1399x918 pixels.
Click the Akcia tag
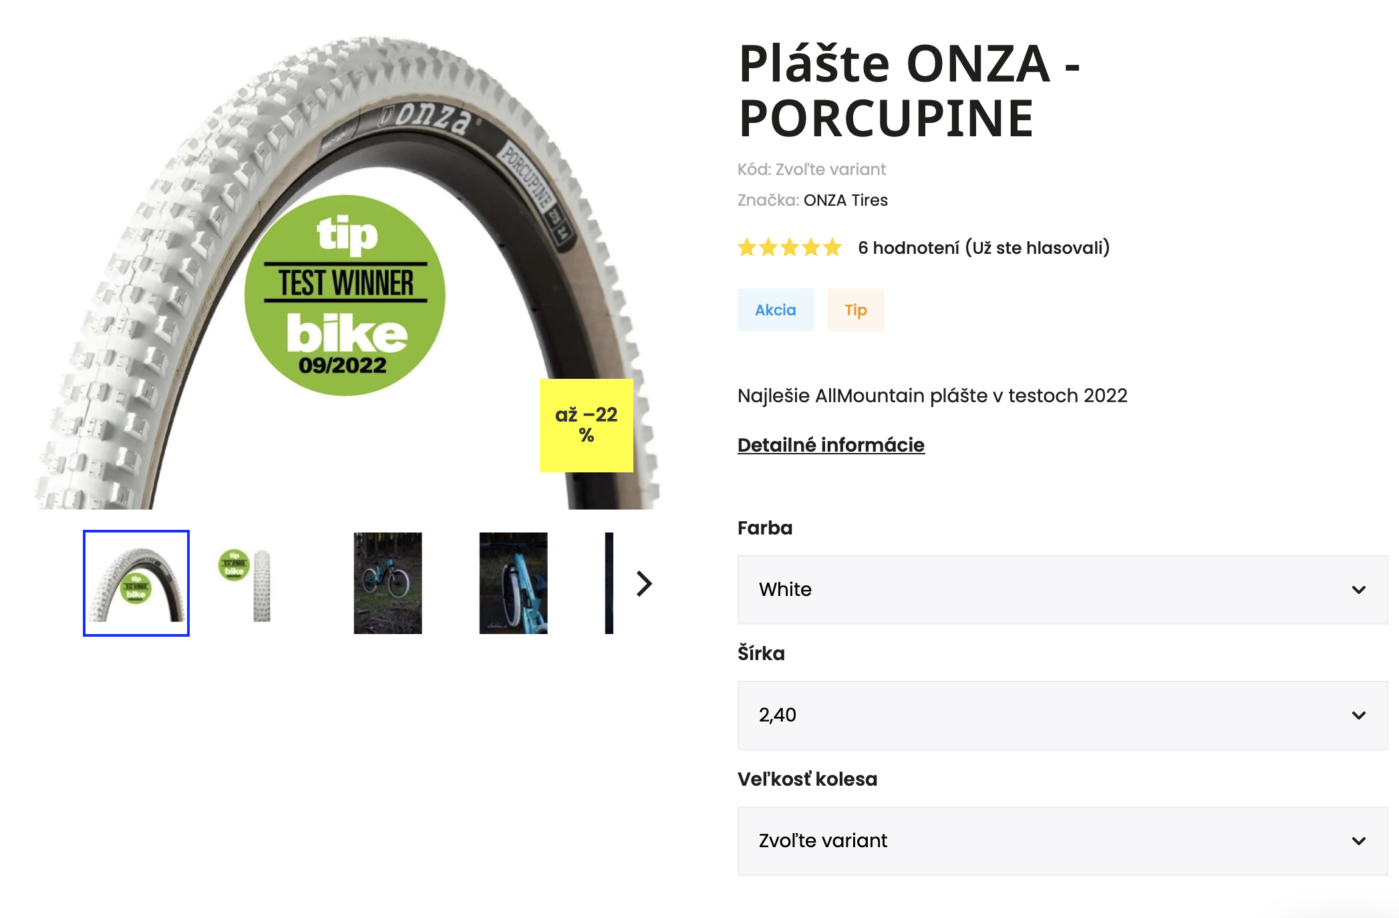point(776,310)
